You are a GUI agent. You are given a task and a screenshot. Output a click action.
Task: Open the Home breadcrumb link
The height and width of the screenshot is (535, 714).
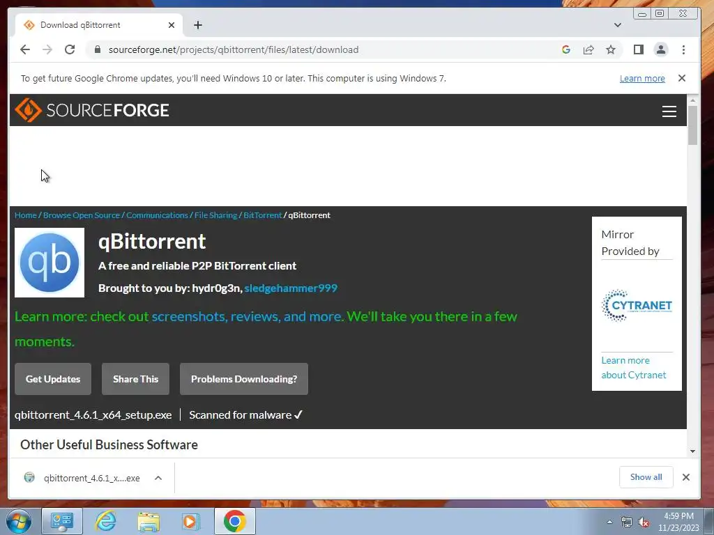(26, 215)
